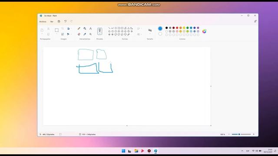Open the Ver menu
Screen dimensions: 278x156
click(x=52, y=22)
